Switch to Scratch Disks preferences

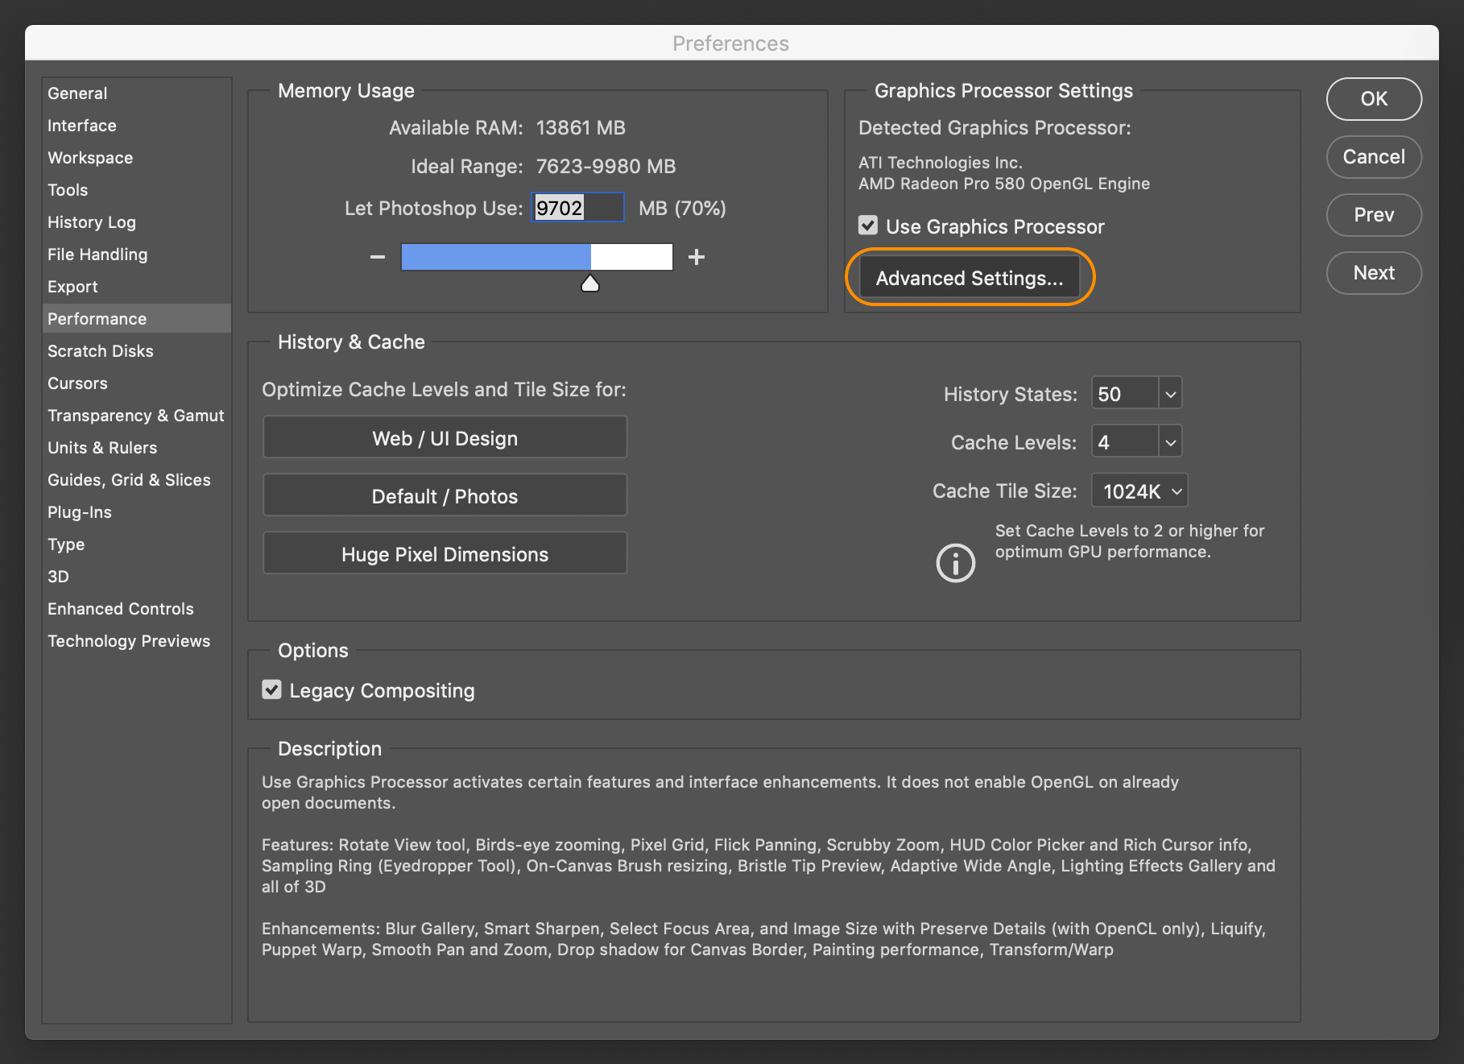[100, 350]
